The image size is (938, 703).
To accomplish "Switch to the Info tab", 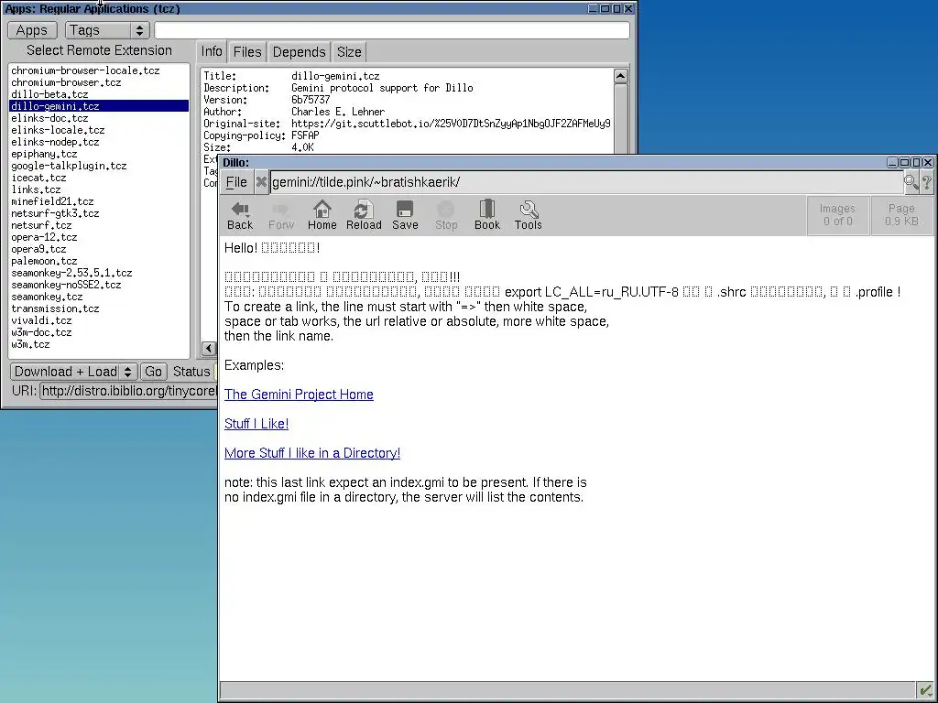I will [212, 51].
